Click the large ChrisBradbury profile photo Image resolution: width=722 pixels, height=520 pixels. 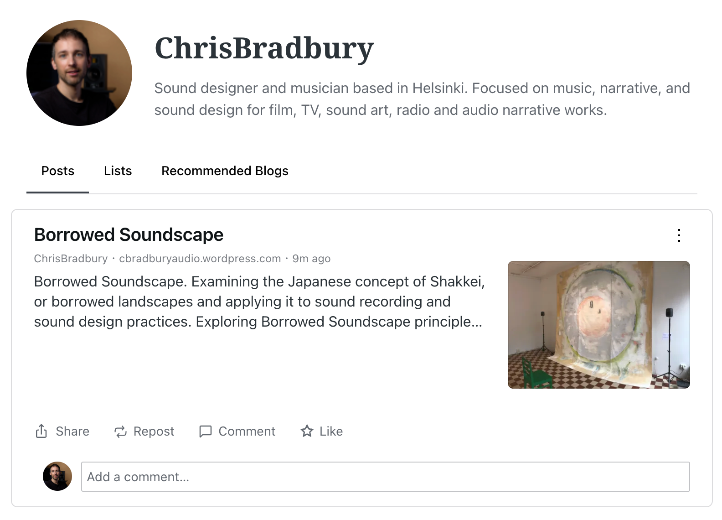pos(79,73)
